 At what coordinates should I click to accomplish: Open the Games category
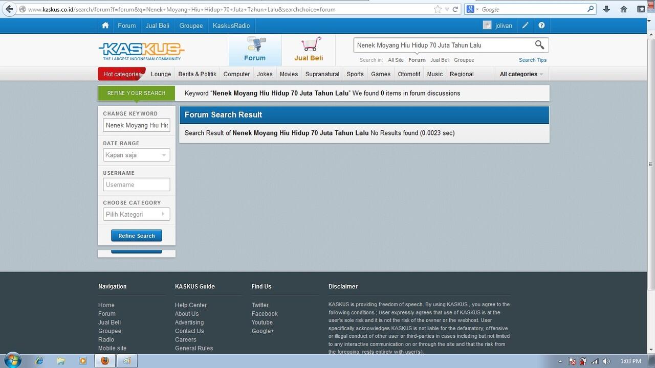381,74
